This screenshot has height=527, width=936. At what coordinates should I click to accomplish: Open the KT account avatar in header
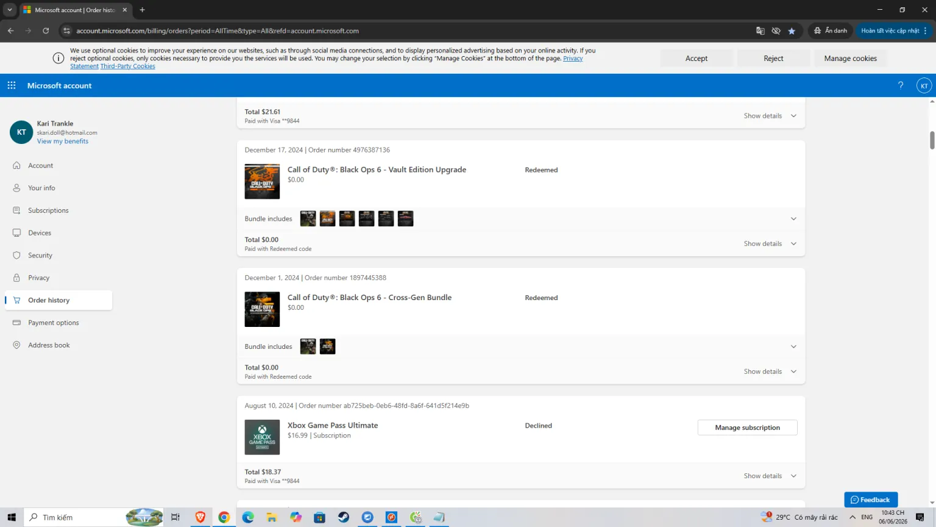click(x=924, y=85)
